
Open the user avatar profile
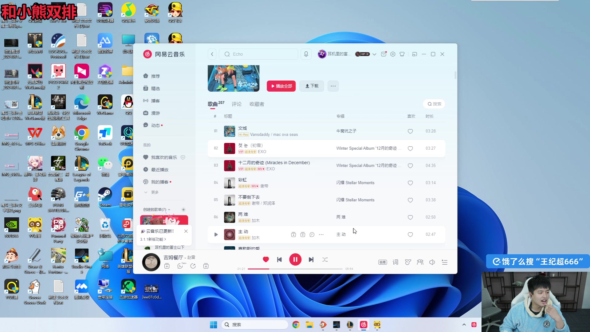click(322, 54)
